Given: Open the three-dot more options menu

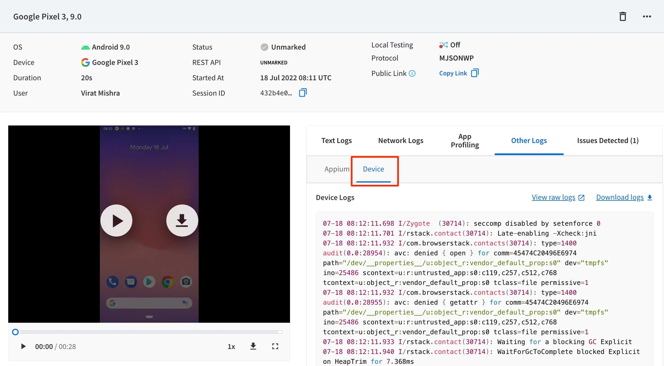Looking at the screenshot, I should point(647,16).
